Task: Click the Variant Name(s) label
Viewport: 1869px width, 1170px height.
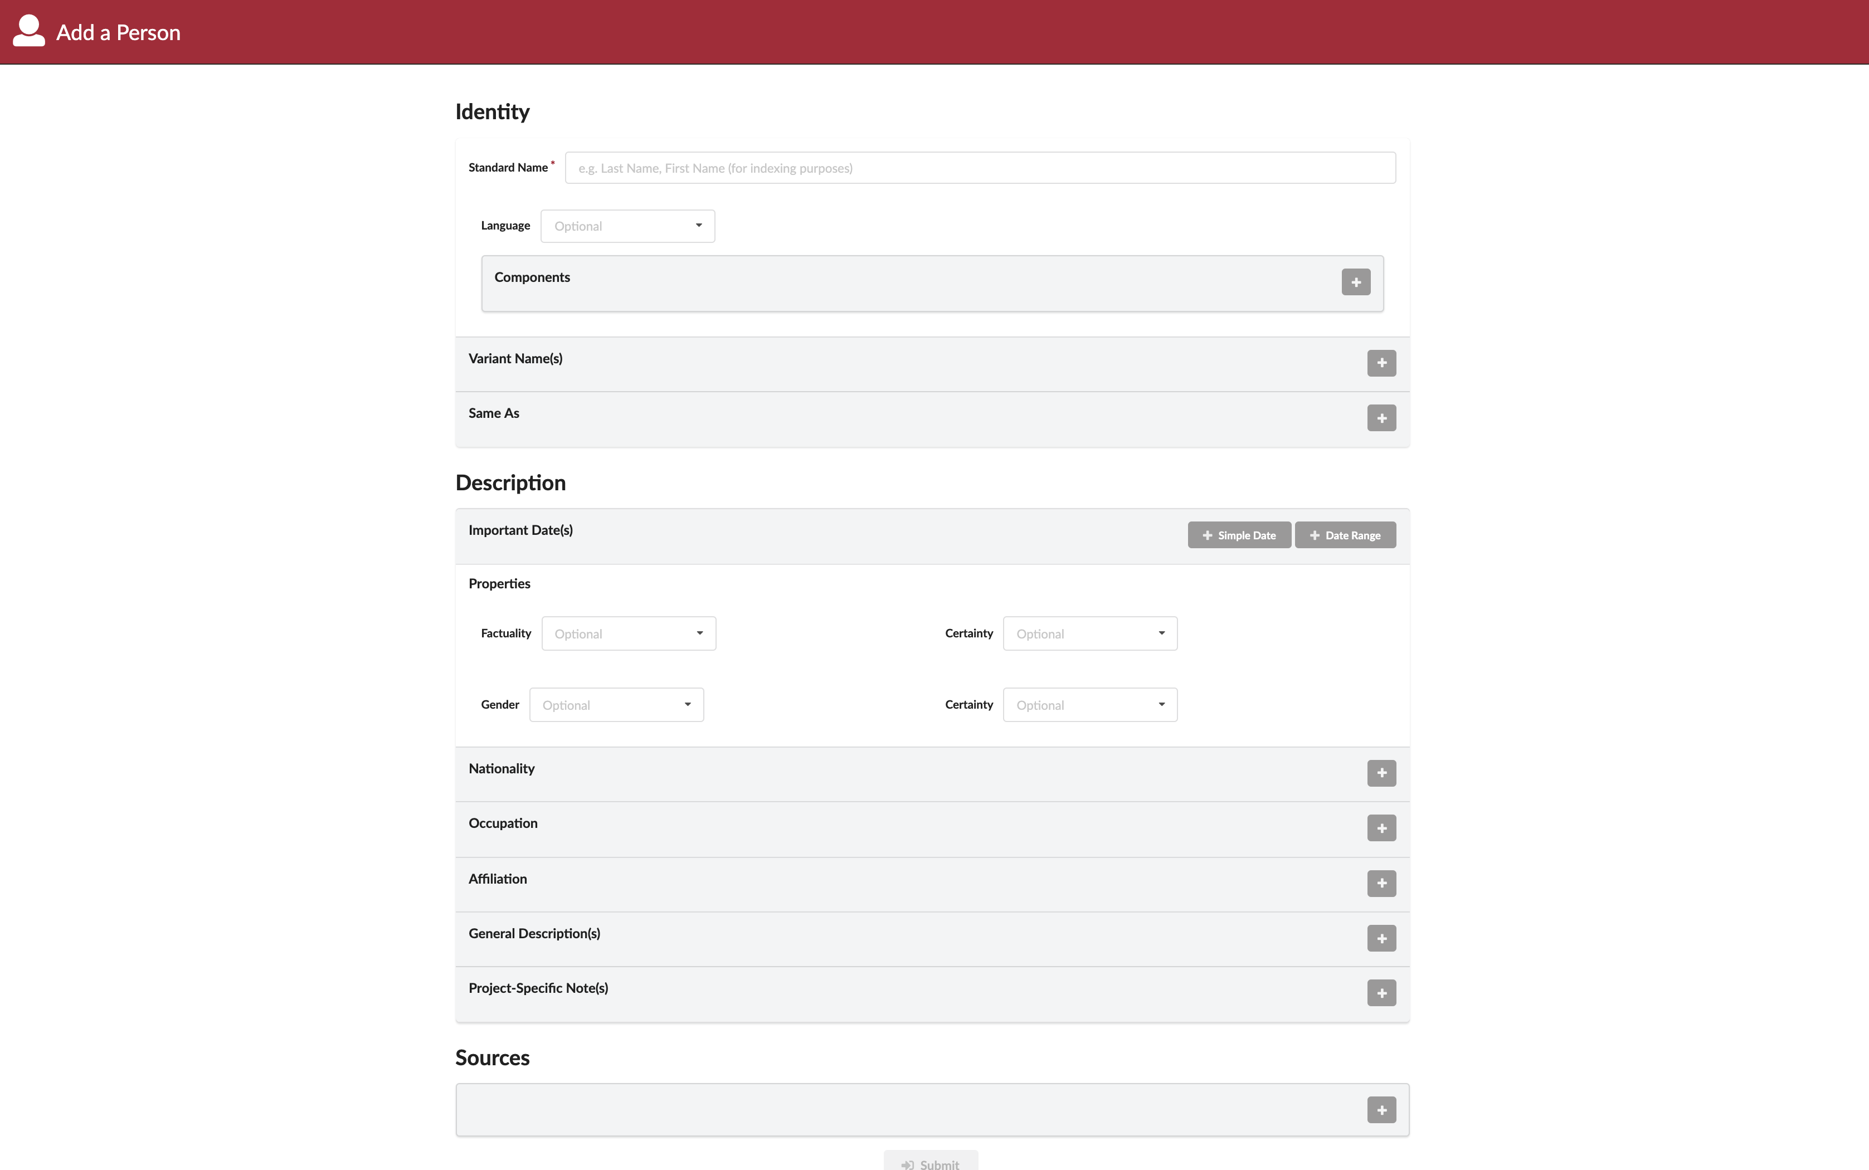Action: pyautogui.click(x=515, y=358)
